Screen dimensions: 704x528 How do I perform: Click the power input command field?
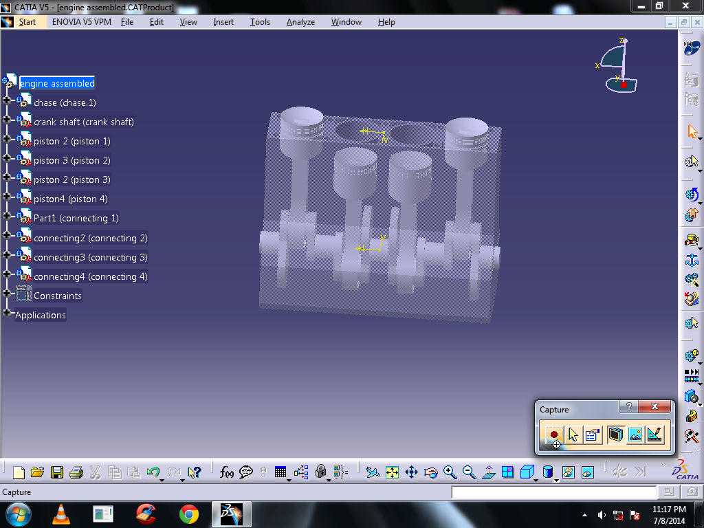(x=553, y=492)
